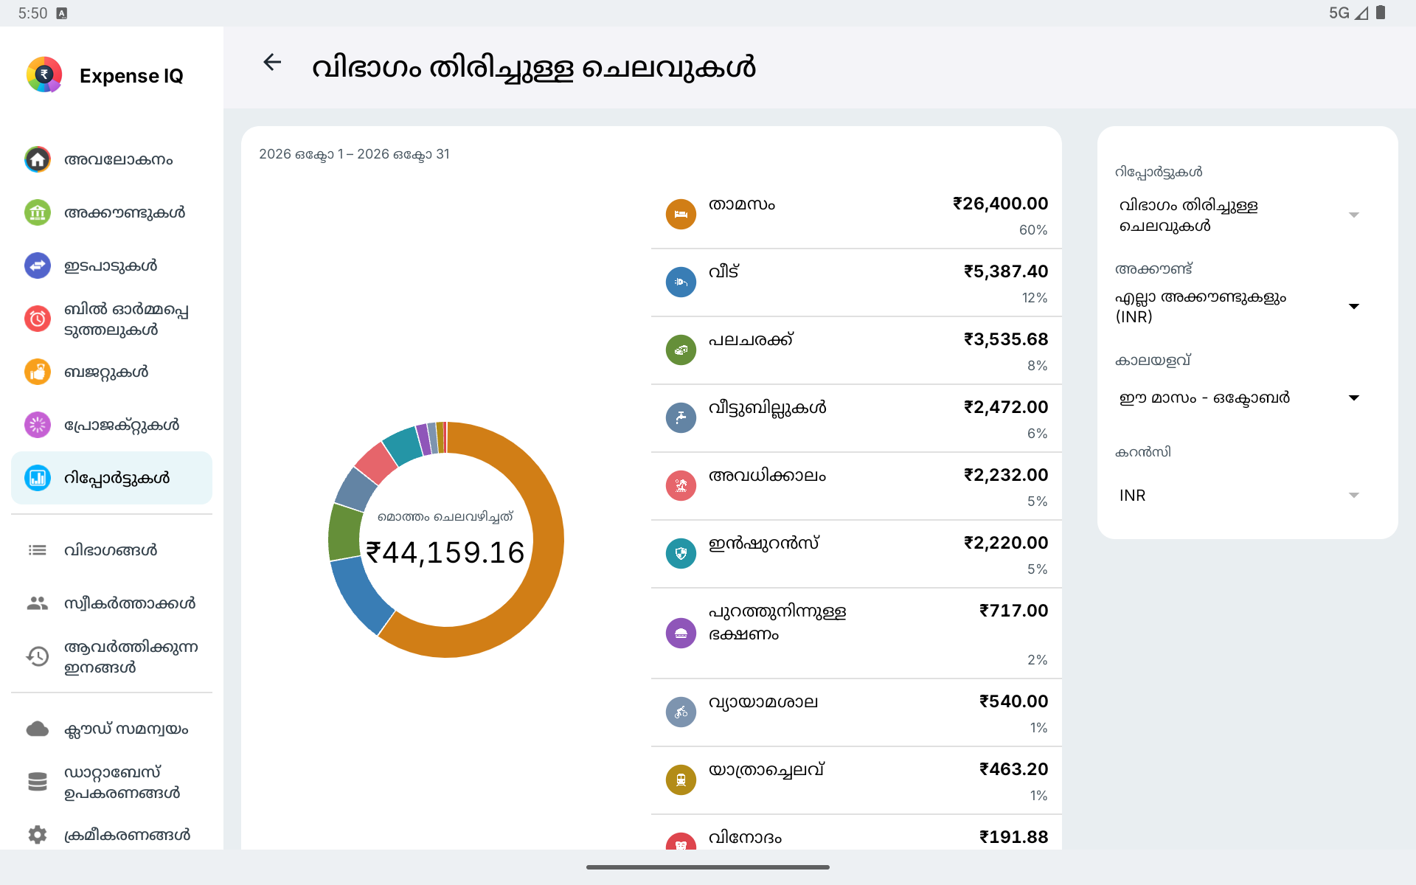
Task: Open വീട്ടുബില്ലുകൾ amount ₹2,472.00
Action: (x=1006, y=407)
